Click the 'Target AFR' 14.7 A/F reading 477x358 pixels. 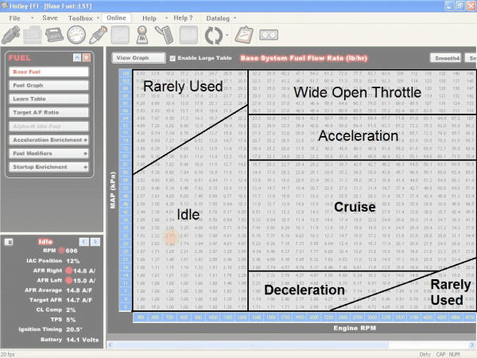(x=60, y=300)
